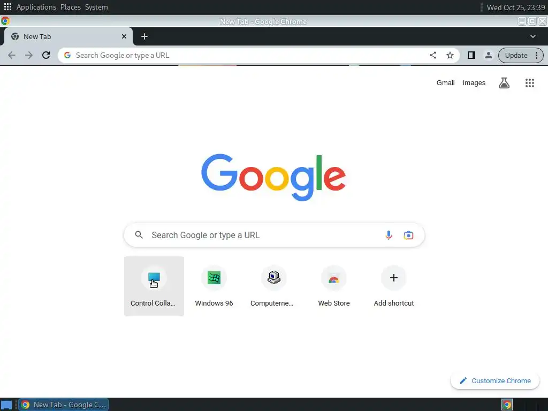
Task: Open the Applications menu
Action: pos(36,7)
